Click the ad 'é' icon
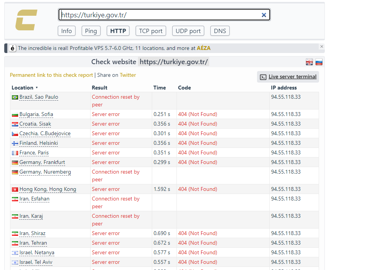The image size is (373, 270). point(12,48)
